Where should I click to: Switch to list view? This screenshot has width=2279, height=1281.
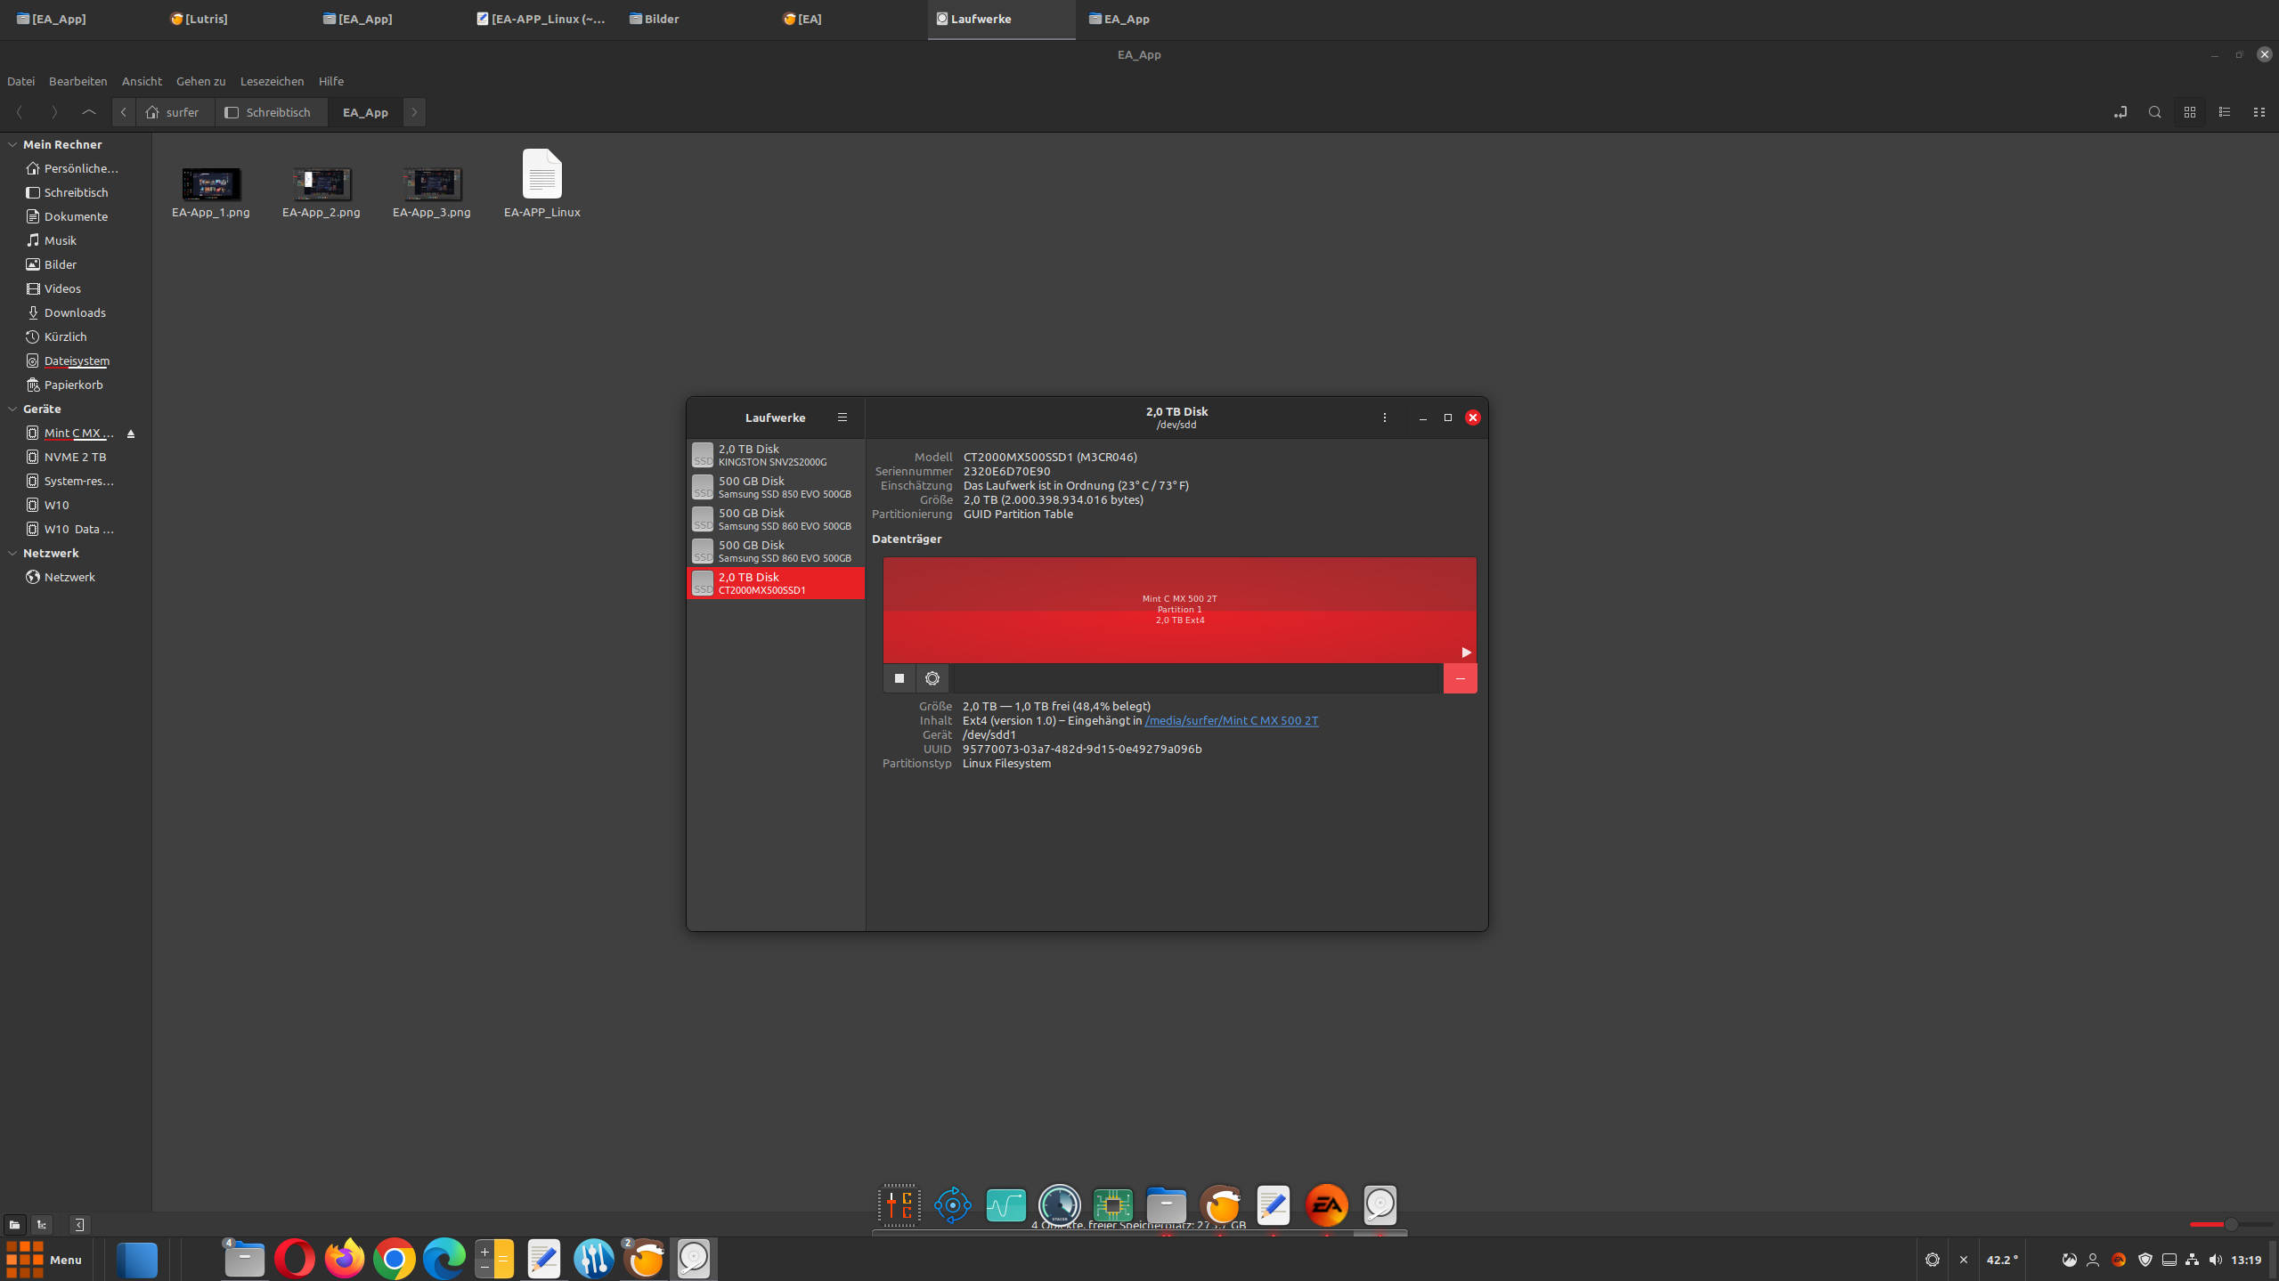[2224, 112]
